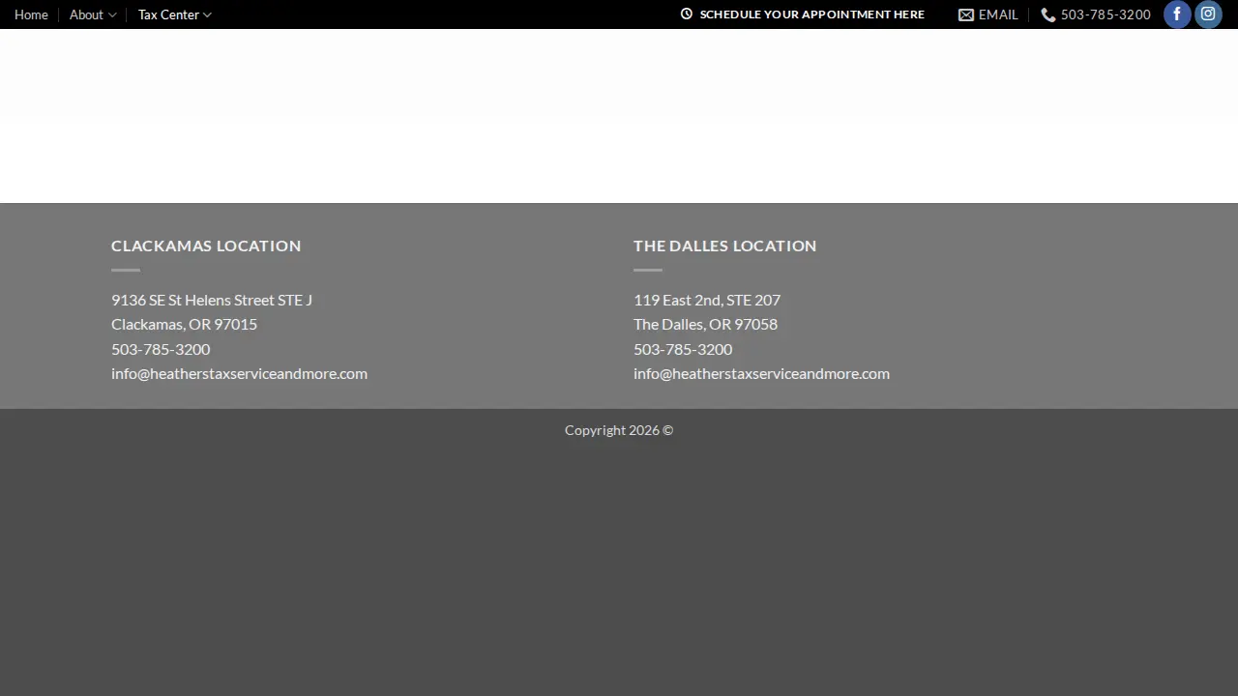Click the phone handset icon

click(x=1048, y=14)
